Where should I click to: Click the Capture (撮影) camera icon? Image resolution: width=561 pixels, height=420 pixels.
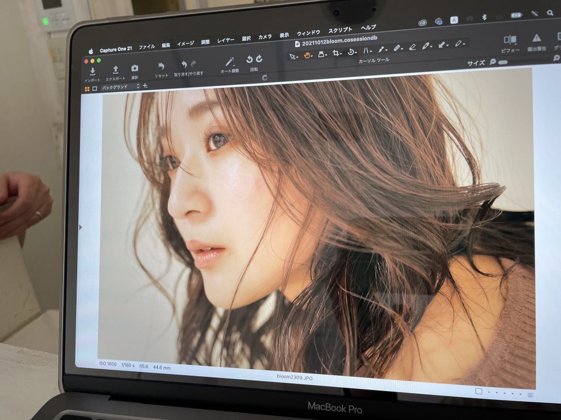click(x=135, y=68)
